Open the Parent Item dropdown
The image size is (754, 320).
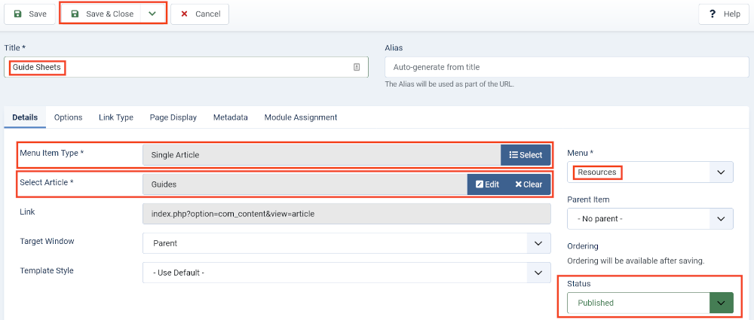(650, 218)
